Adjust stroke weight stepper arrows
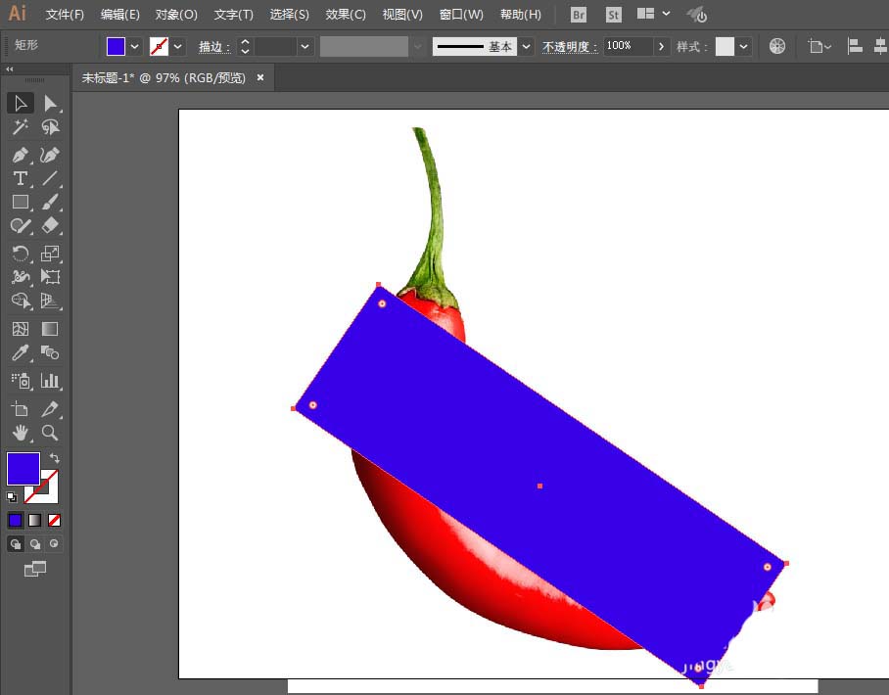Image resolution: width=889 pixels, height=695 pixels. coord(245,46)
